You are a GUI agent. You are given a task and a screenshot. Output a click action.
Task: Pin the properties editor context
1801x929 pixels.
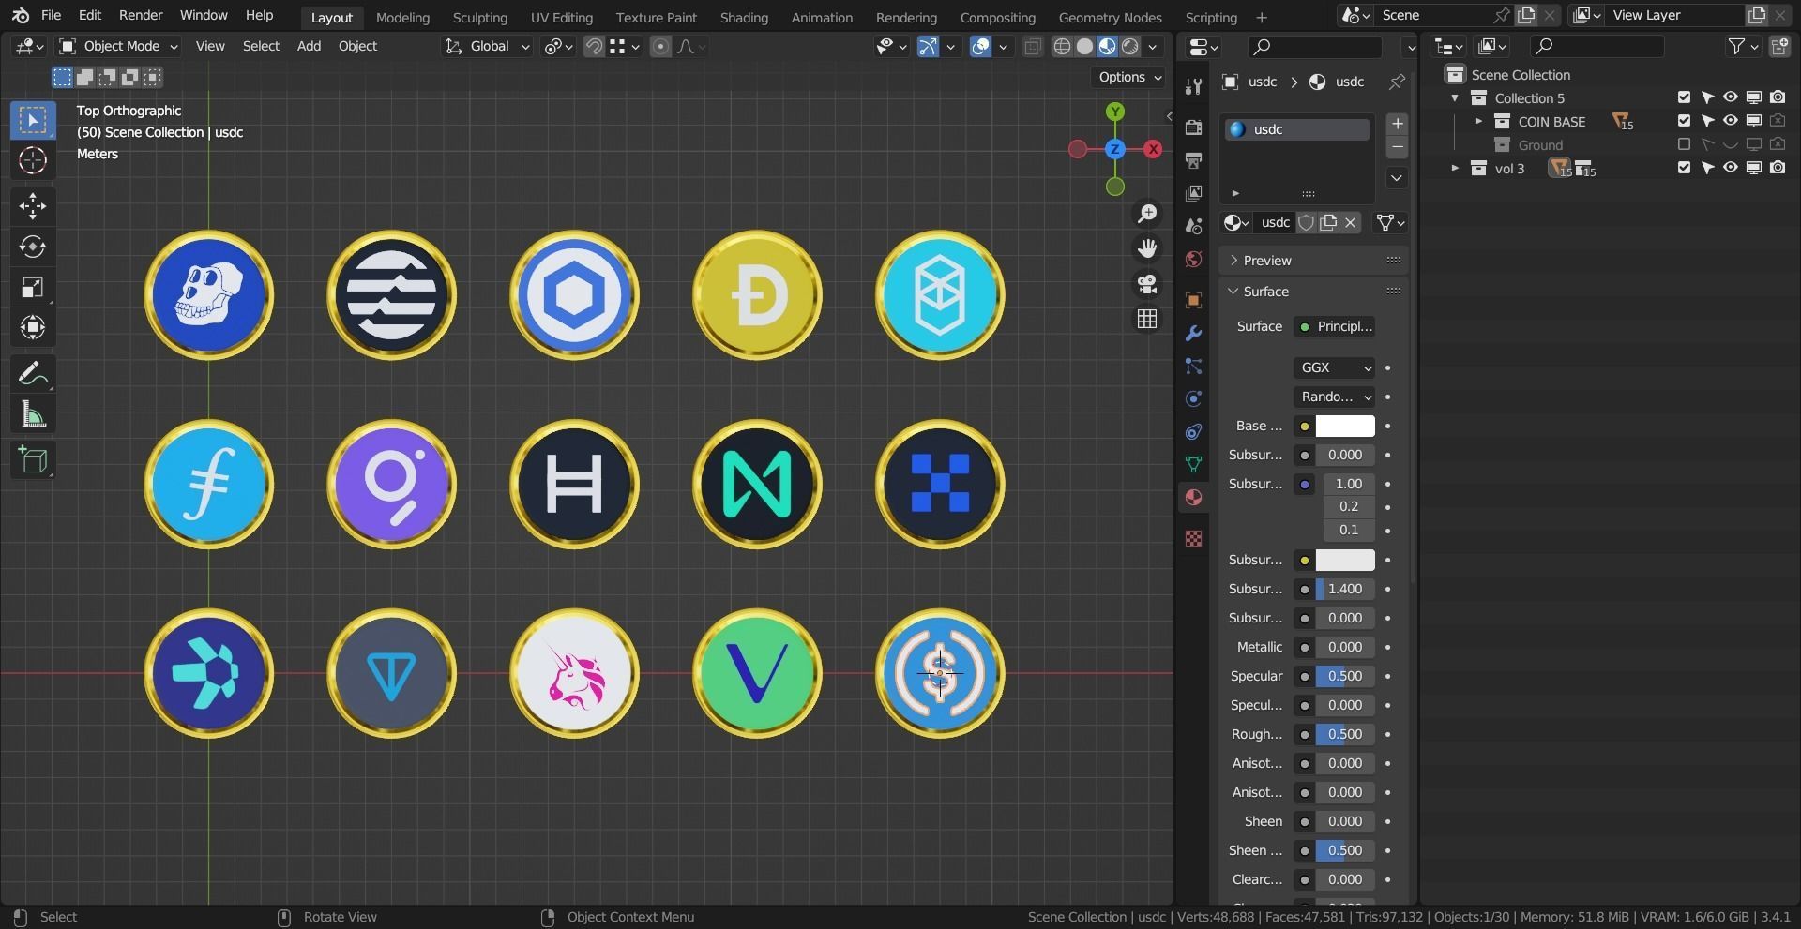[1397, 82]
